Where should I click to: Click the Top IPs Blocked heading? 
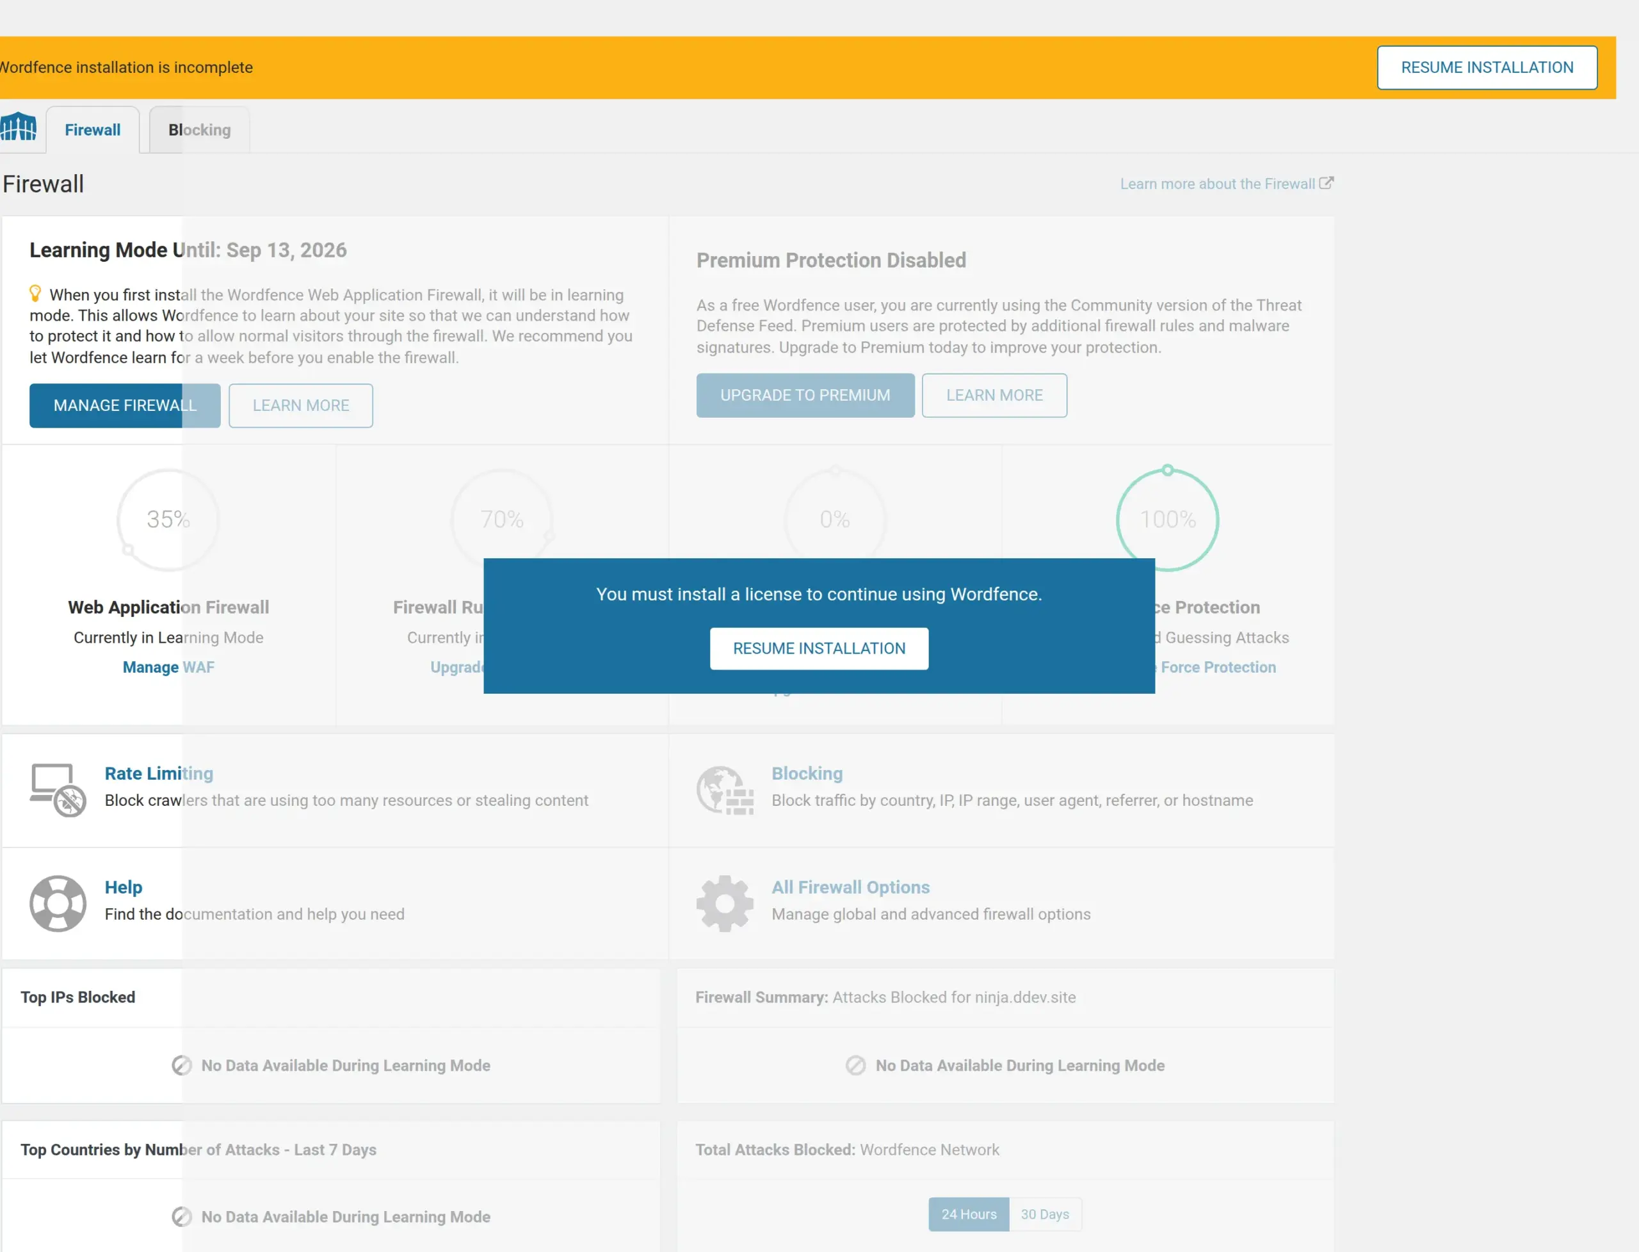click(77, 997)
